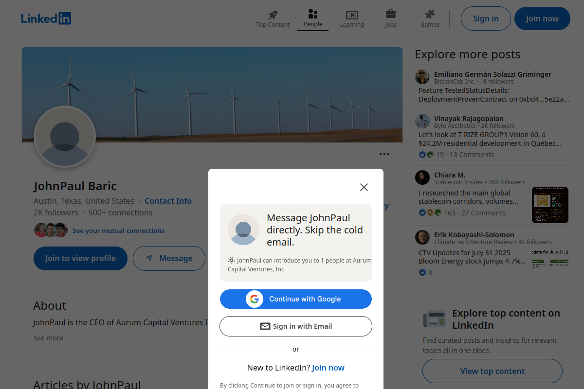584x389 pixels.
Task: Open the Jobs briefcase tab
Action: 391,18
